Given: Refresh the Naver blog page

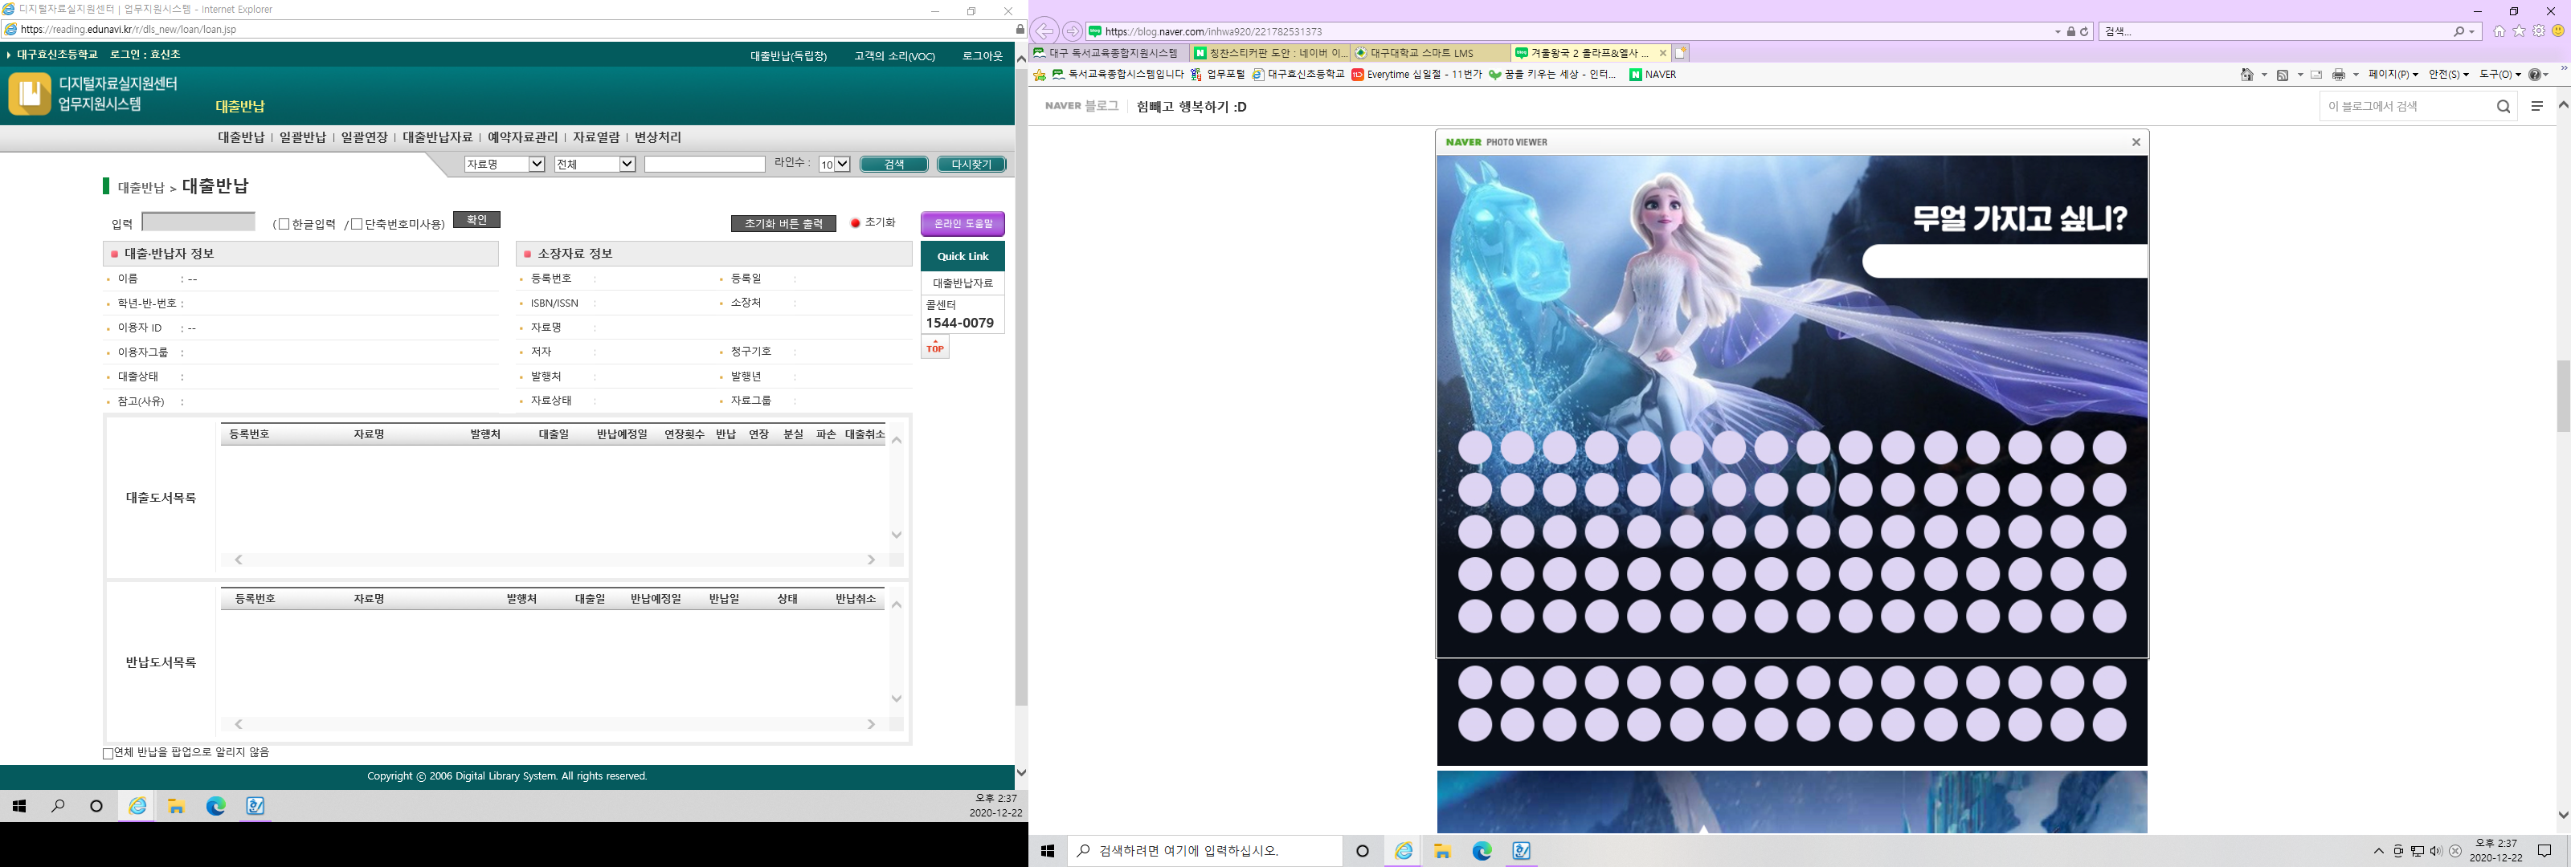Looking at the screenshot, I should 2084,32.
